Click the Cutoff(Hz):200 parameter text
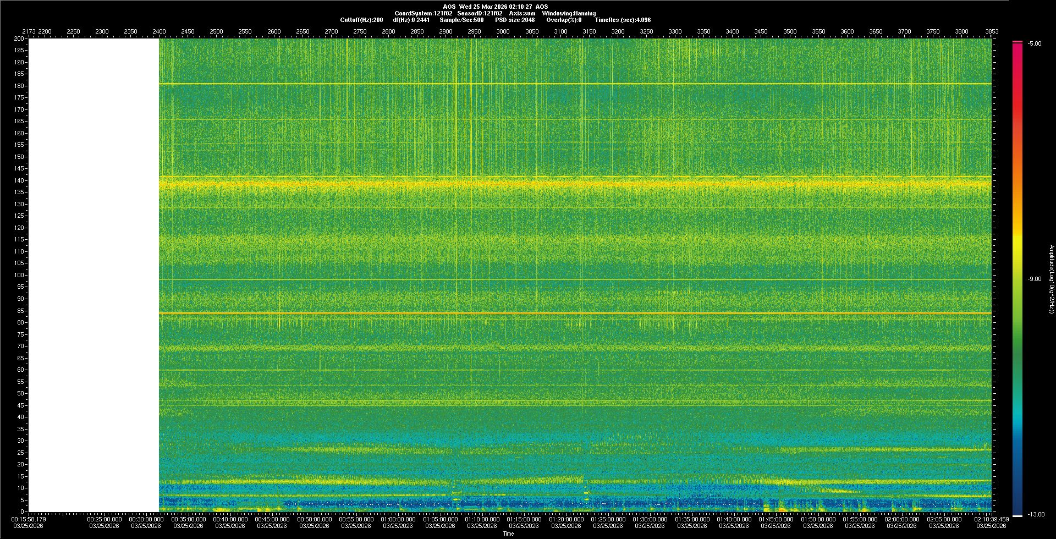This screenshot has height=539, width=1056. 361,20
